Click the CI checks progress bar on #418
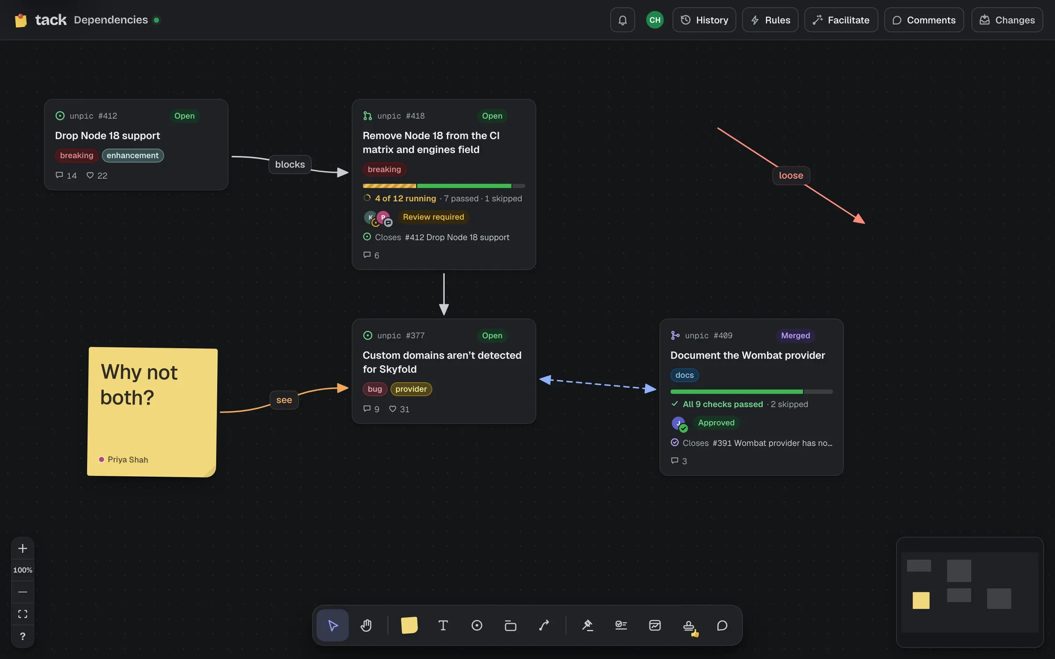The width and height of the screenshot is (1055, 659). click(444, 186)
